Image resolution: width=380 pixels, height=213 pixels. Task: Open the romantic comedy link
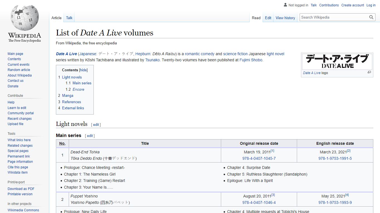tap(200, 54)
